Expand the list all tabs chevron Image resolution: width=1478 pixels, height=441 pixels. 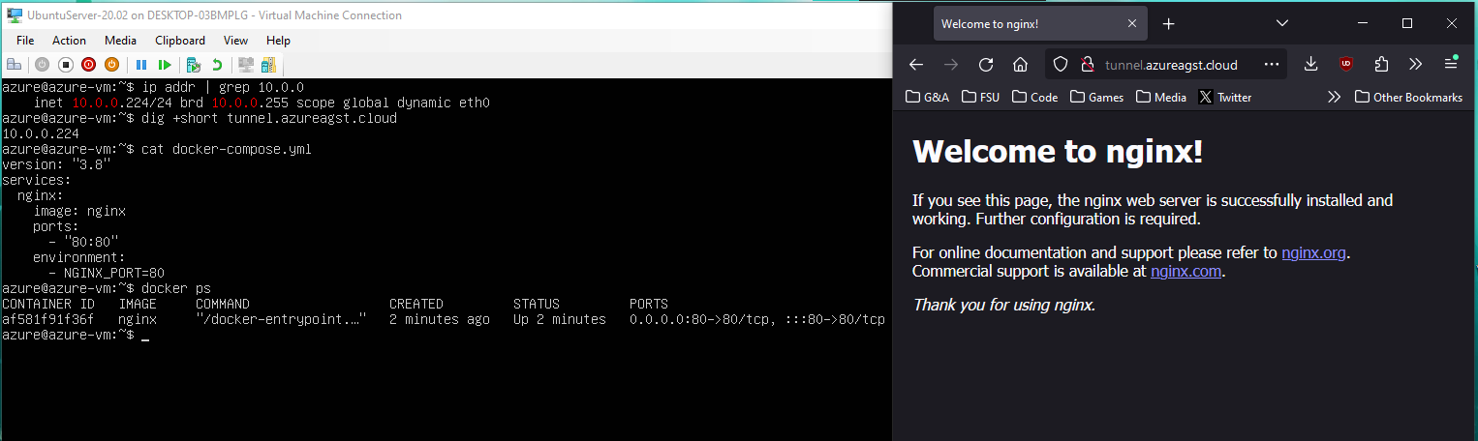[x=1282, y=23]
